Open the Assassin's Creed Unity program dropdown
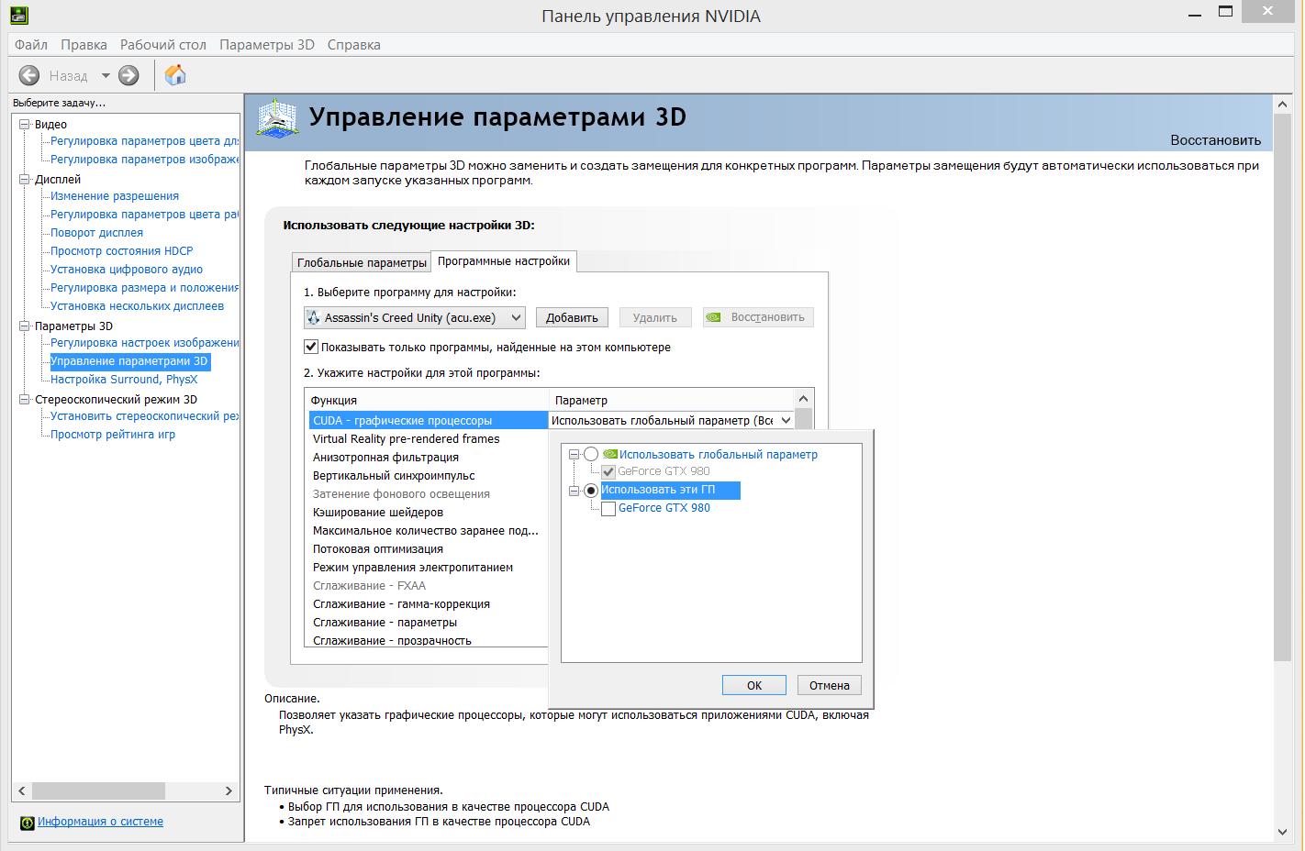The width and height of the screenshot is (1305, 851). 414,317
